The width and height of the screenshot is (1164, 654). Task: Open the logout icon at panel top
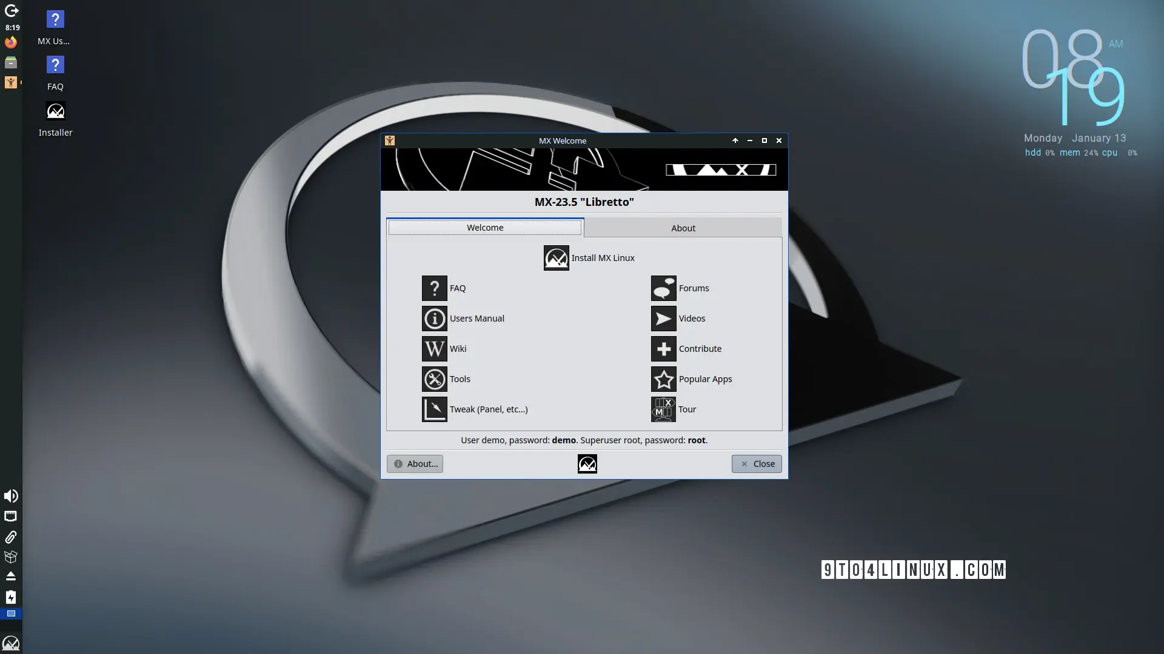tap(11, 11)
